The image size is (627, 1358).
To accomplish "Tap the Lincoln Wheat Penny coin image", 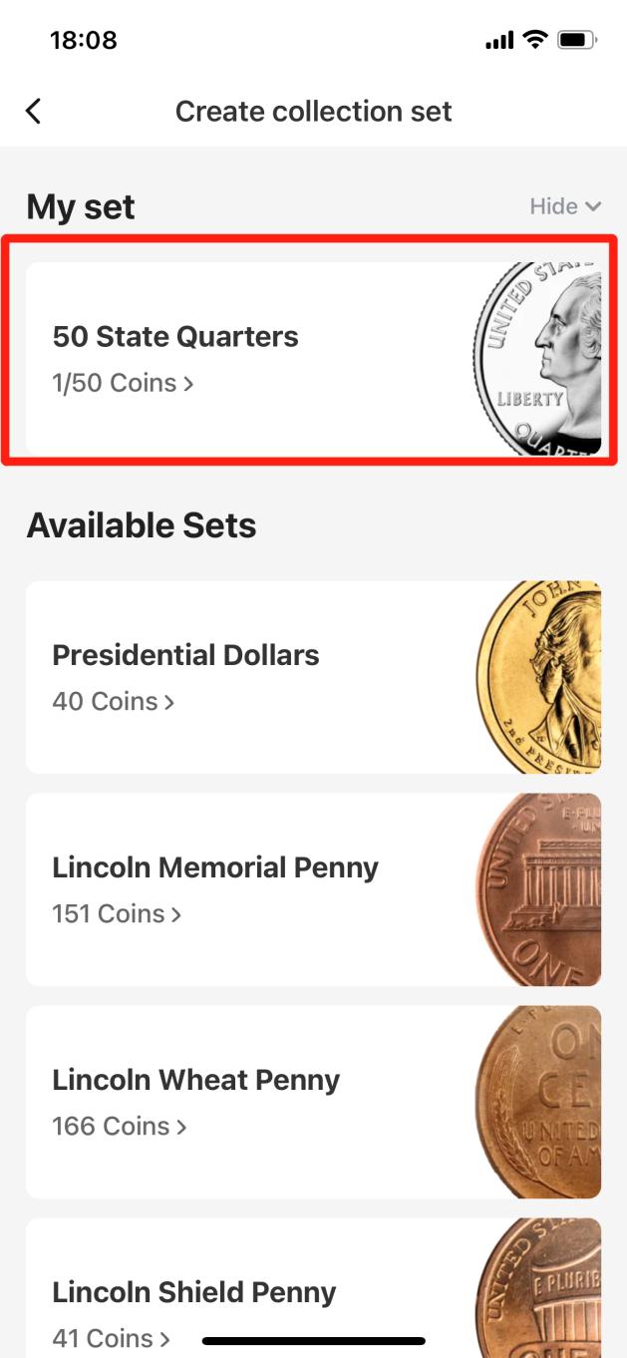I will [x=540, y=1102].
